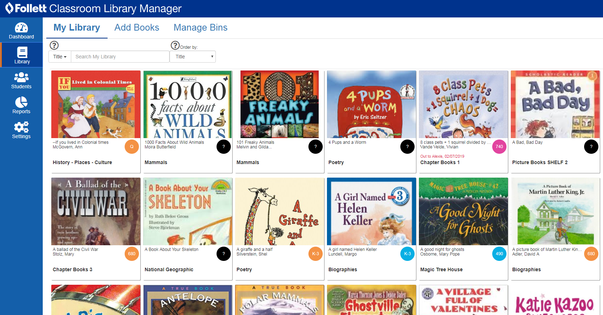Click the help icon above the search field
Image resolution: width=603 pixels, height=315 pixels.
(54, 45)
